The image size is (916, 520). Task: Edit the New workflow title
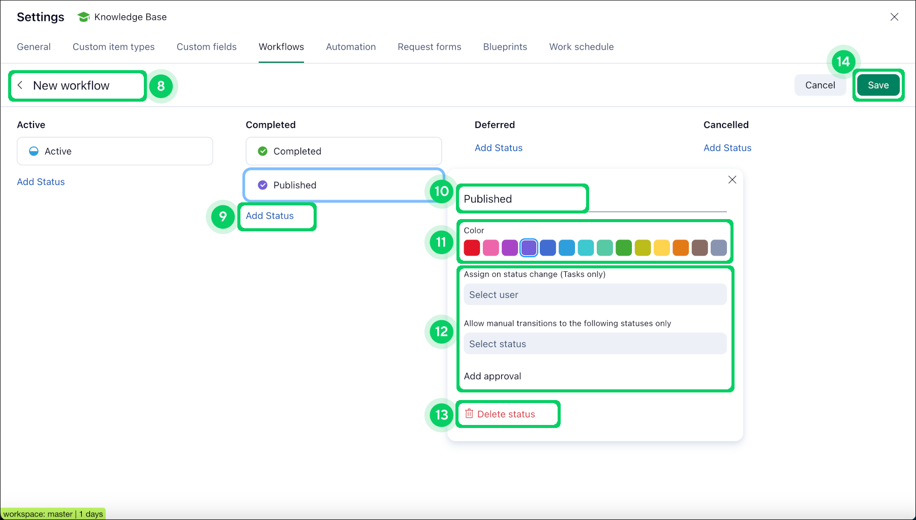point(71,85)
